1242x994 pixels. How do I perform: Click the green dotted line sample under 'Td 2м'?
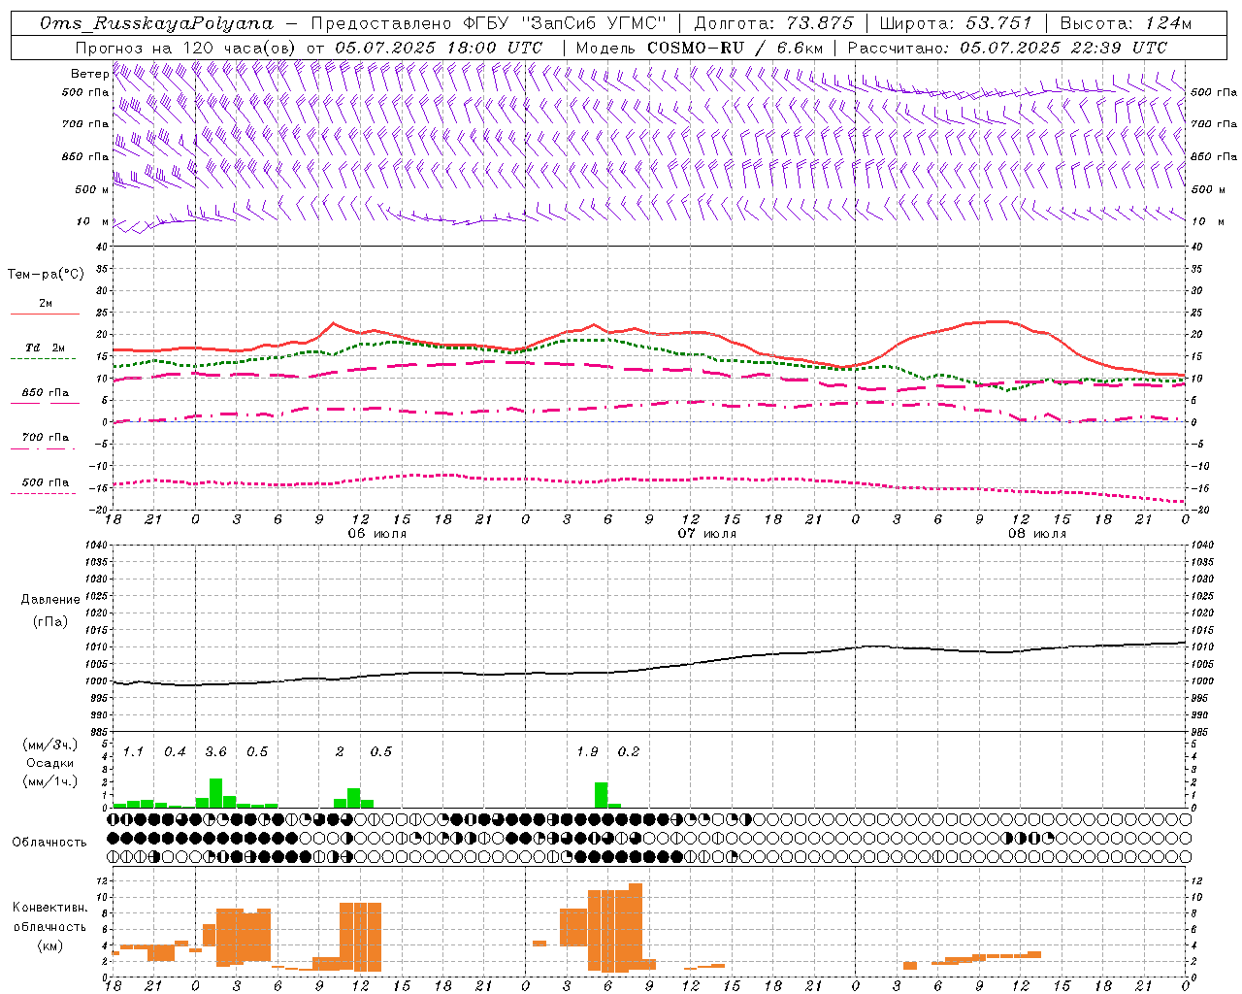coord(43,358)
